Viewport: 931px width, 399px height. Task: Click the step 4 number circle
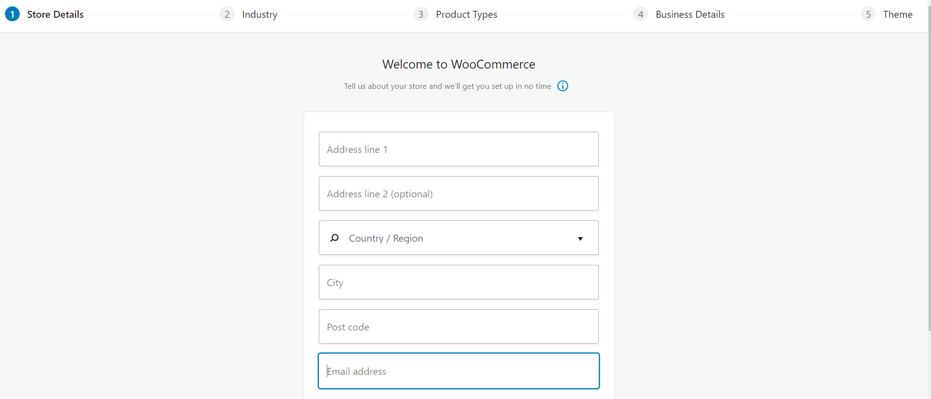(x=641, y=14)
